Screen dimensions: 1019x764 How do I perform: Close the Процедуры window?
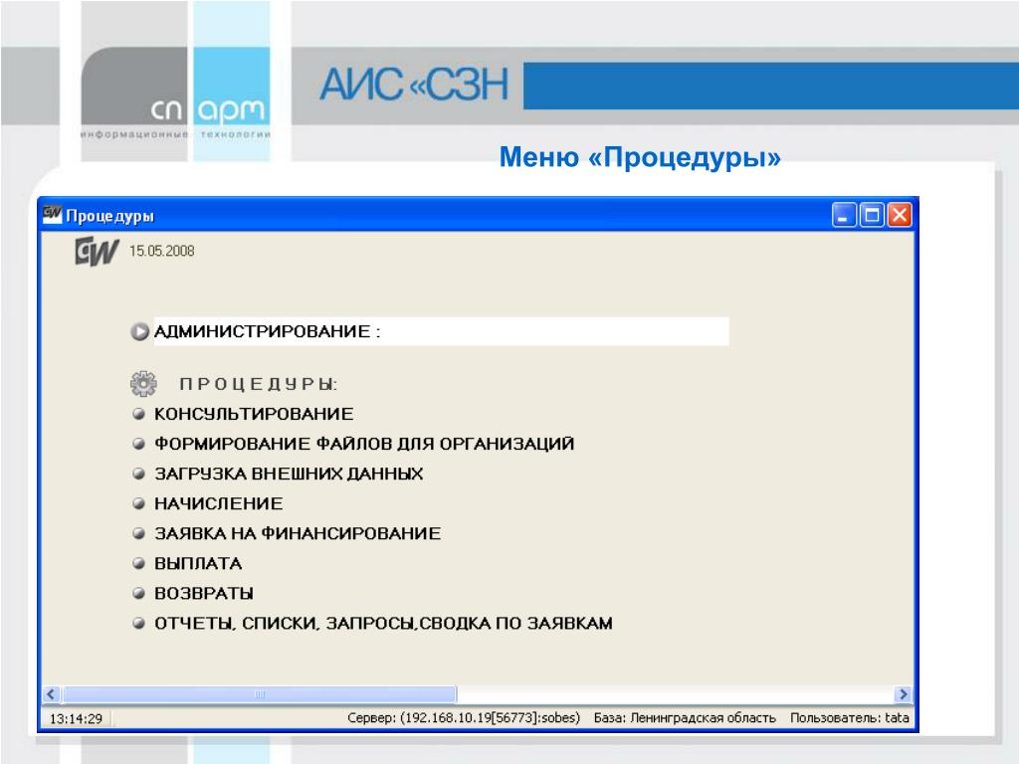[900, 215]
